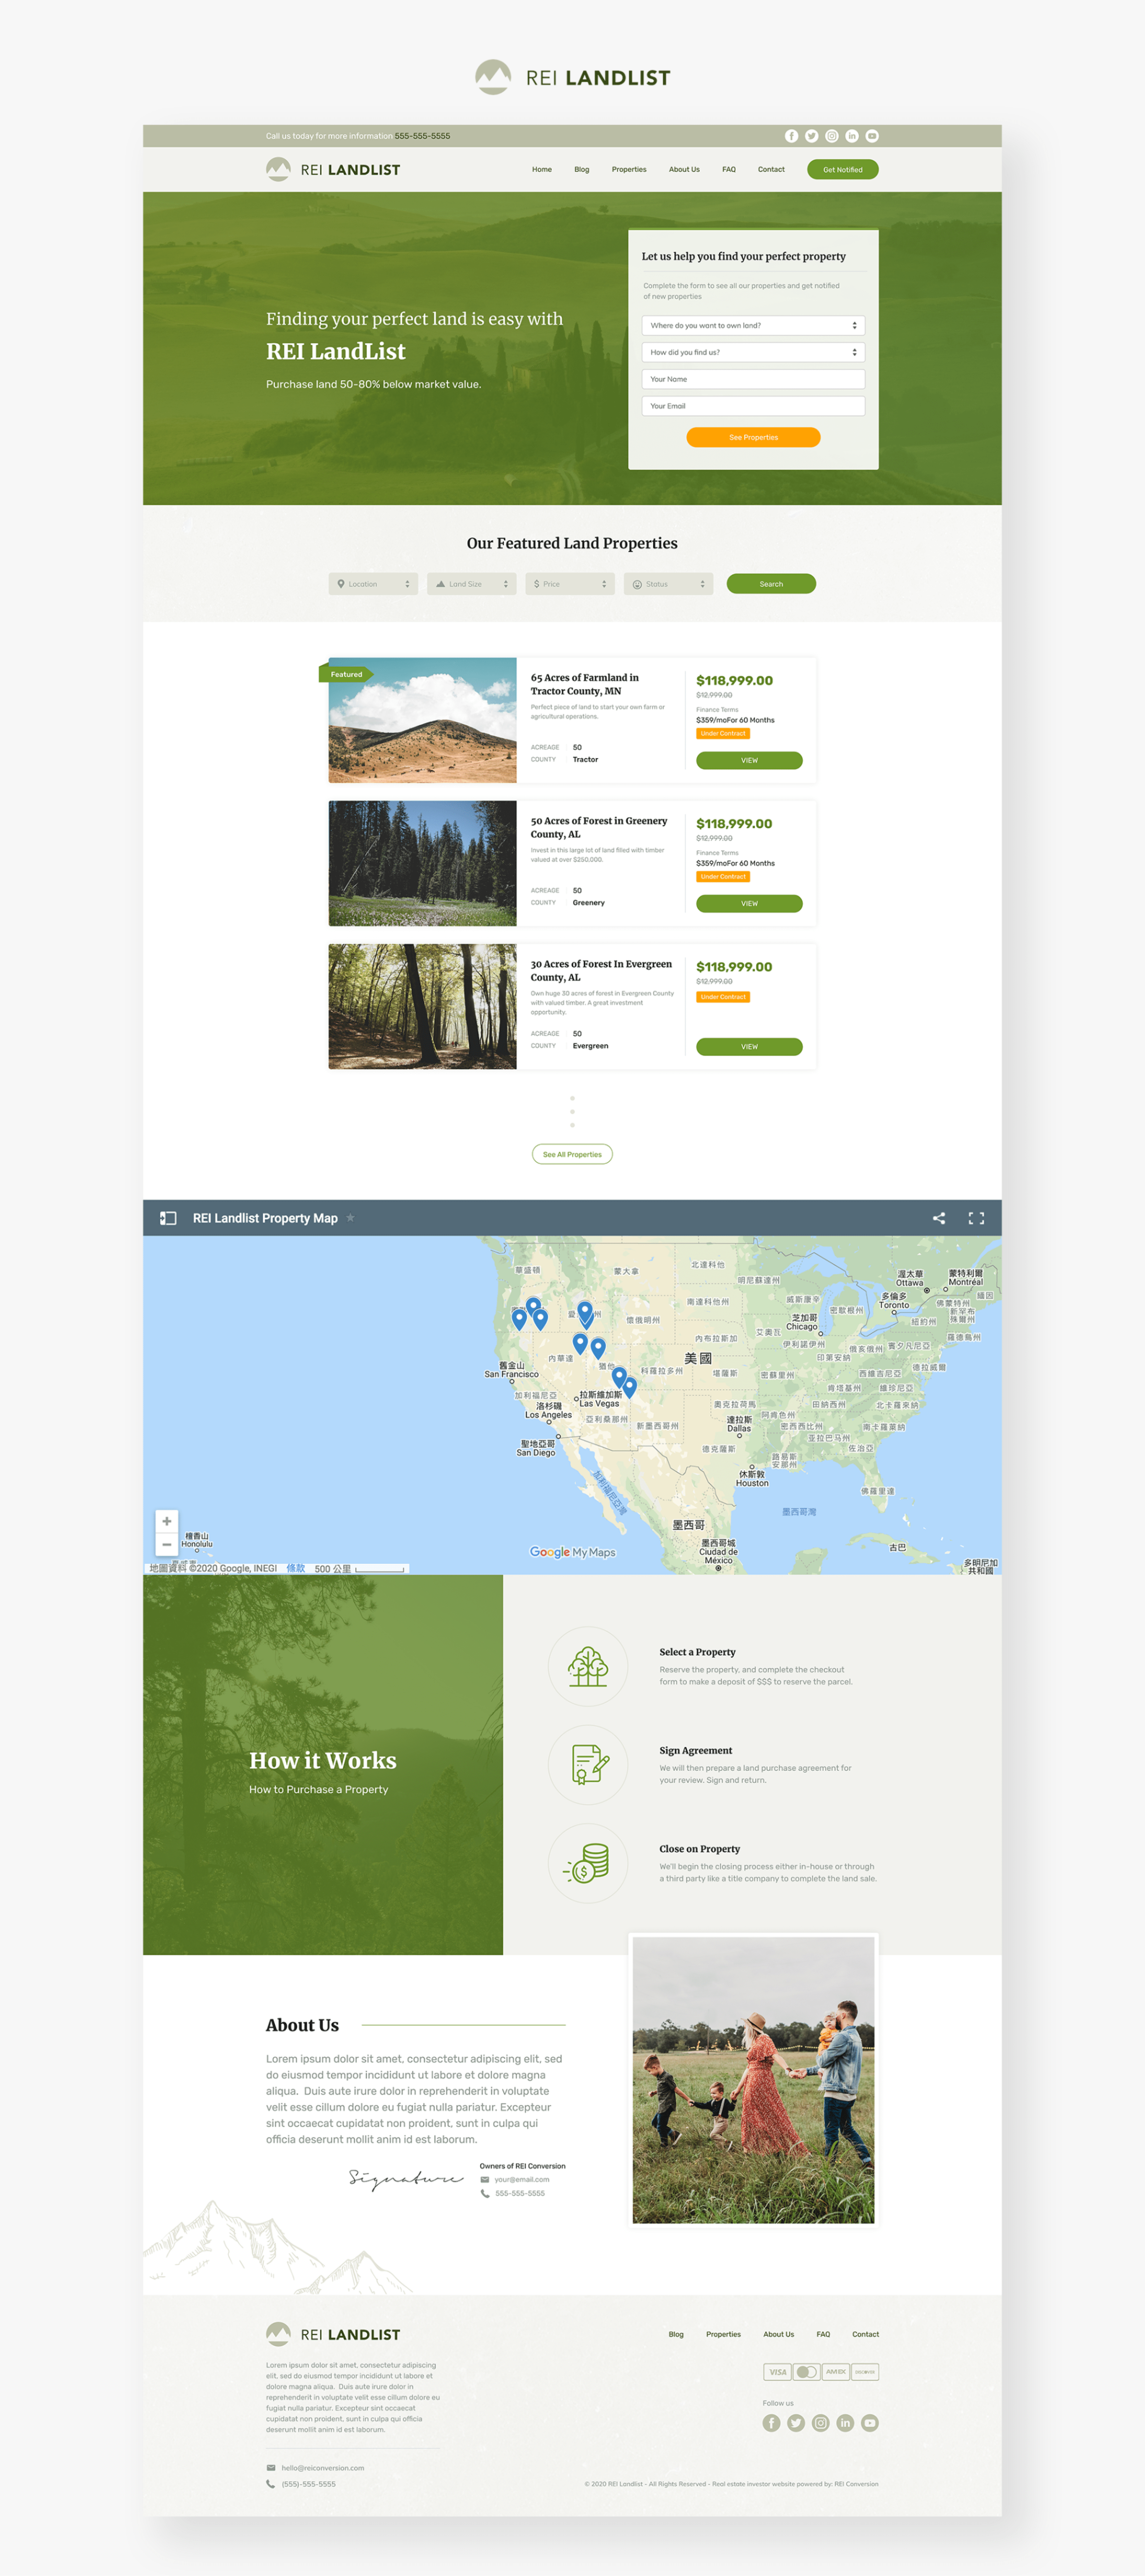This screenshot has width=1145, height=2576.
Task: Open the YouTube icon in the top bar
Action: pyautogui.click(x=872, y=136)
